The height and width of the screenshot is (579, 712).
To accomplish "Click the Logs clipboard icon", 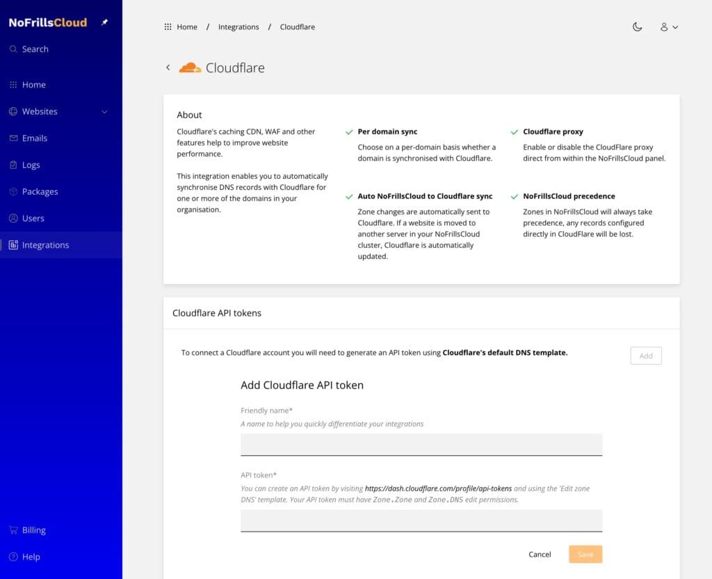I will (x=13, y=165).
